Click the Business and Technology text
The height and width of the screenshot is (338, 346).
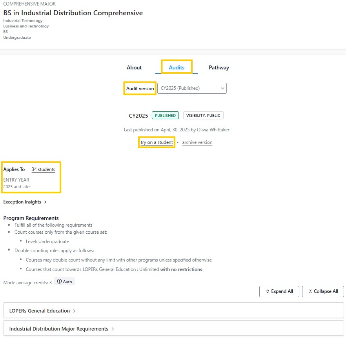pos(26,26)
